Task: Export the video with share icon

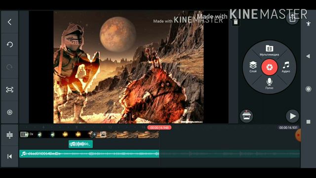Action: pyautogui.click(x=292, y=18)
